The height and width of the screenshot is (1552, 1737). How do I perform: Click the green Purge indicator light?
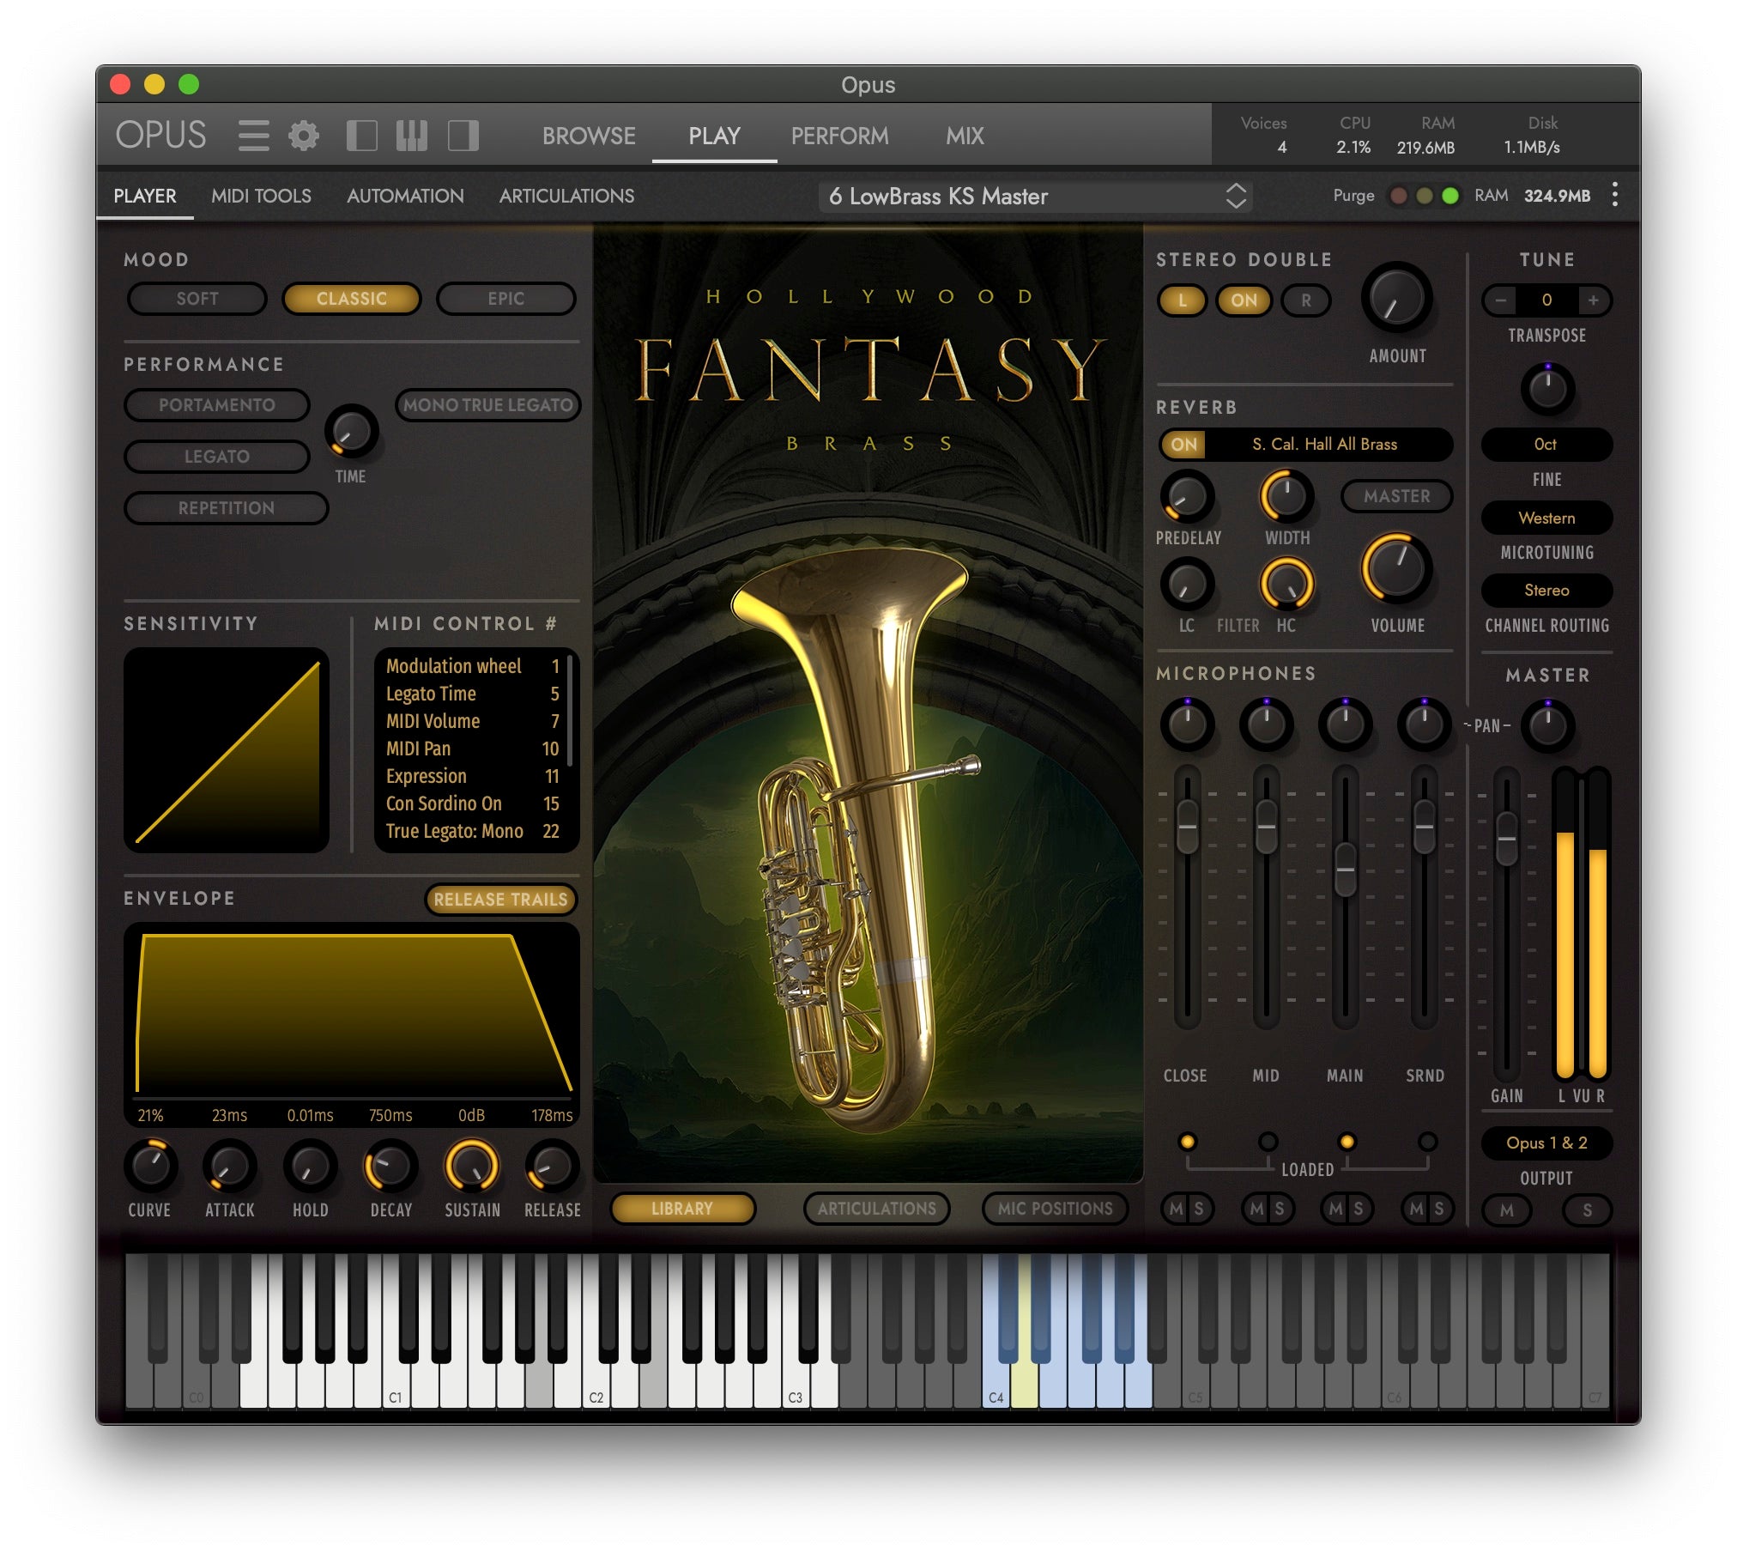pos(1450,196)
